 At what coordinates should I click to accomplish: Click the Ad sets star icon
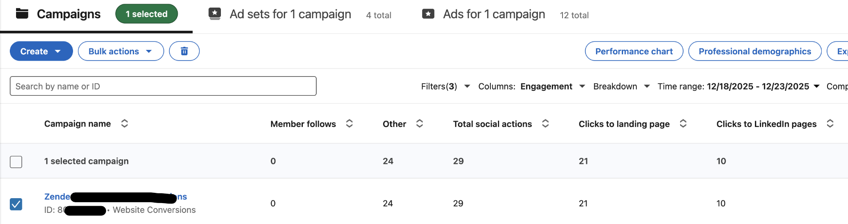pos(215,14)
